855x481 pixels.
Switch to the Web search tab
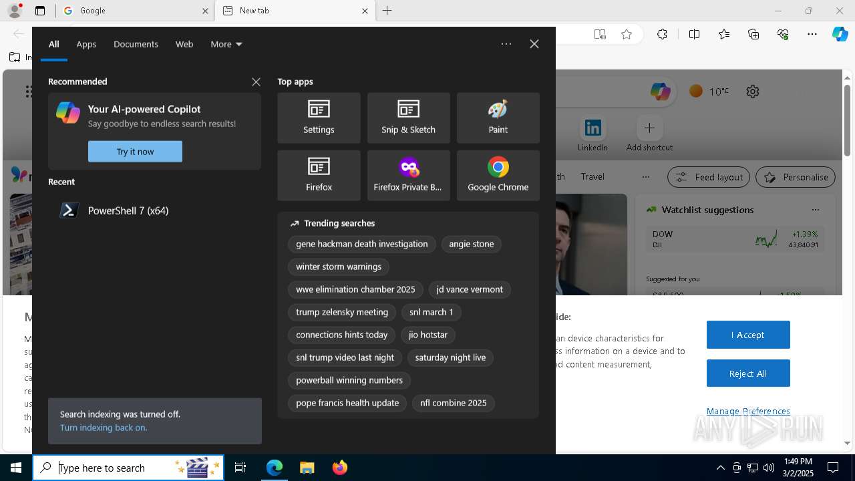click(184, 44)
